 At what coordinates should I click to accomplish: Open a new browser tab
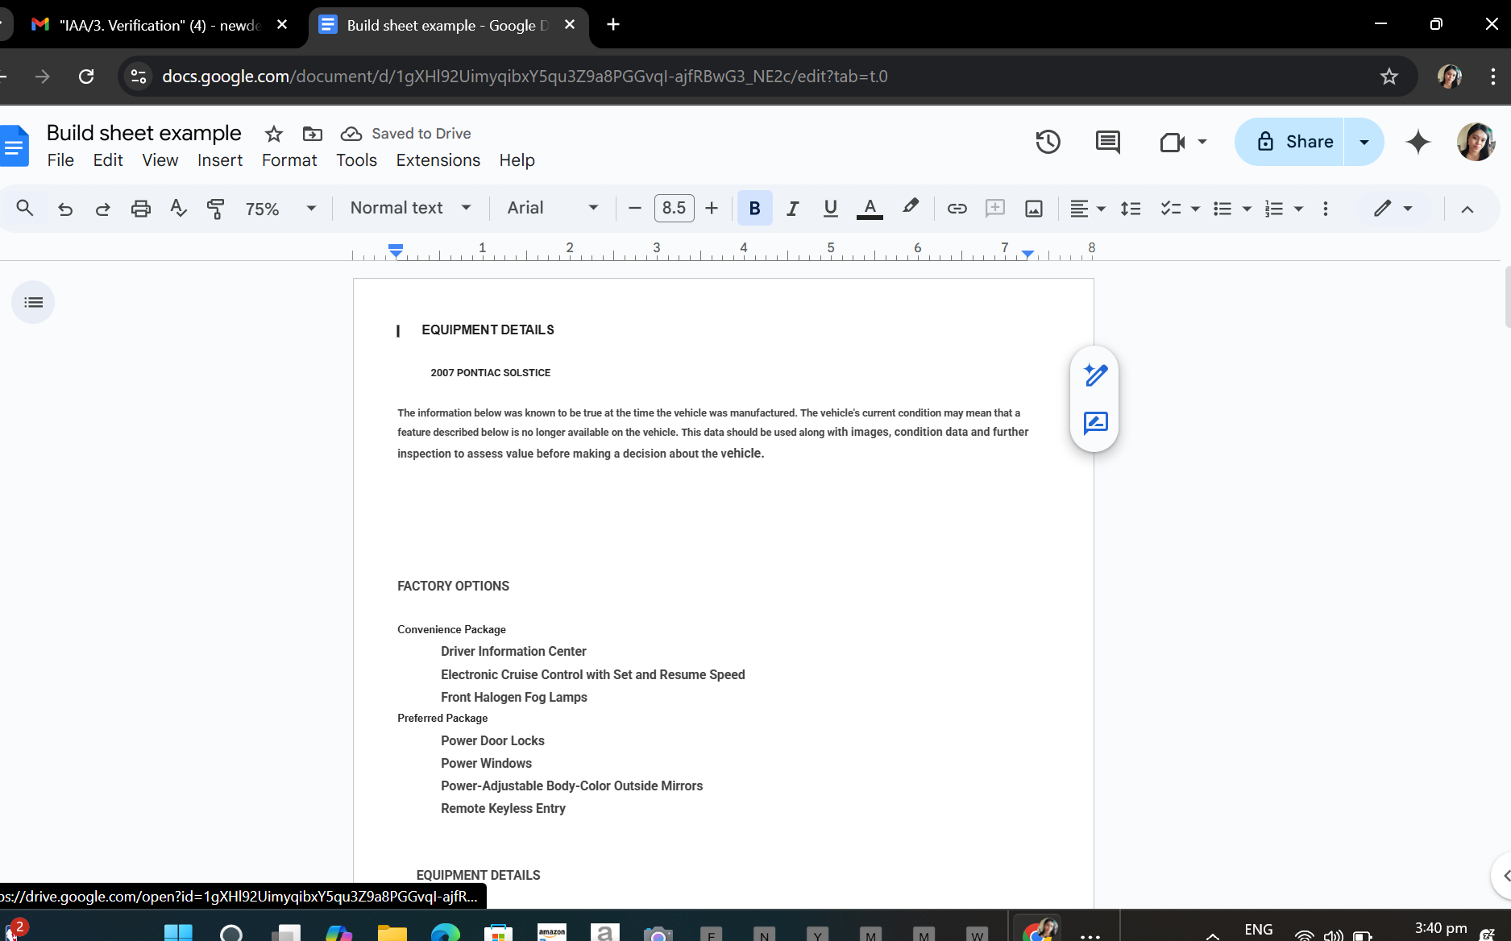[x=613, y=25]
